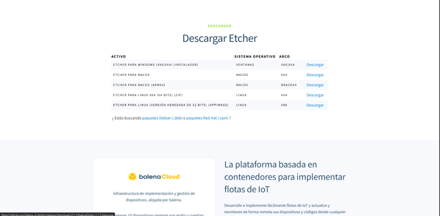Image resolution: width=440 pixels, height=216 pixels.
Task: Click the 'Infraestructura de implementación y gestión' description
Action: pyautogui.click(x=154, y=196)
